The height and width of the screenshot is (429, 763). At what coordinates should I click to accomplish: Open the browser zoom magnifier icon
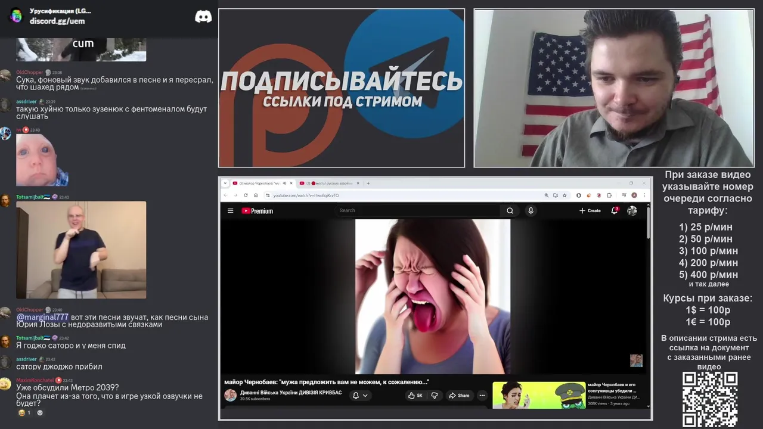[x=546, y=195]
